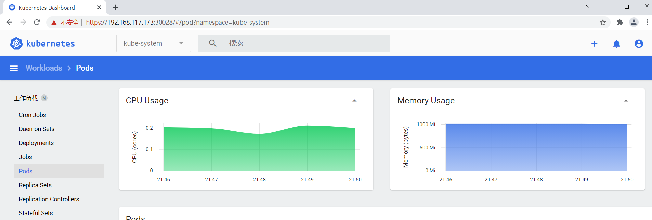
Task: Collapse the CPU Usage card
Action: click(x=354, y=101)
